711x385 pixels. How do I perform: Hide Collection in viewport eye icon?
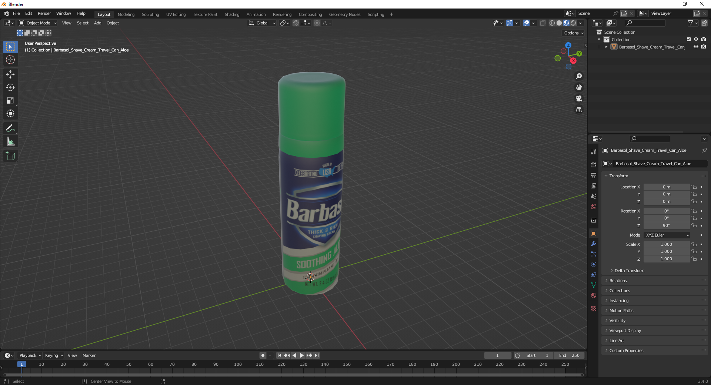[696, 39]
